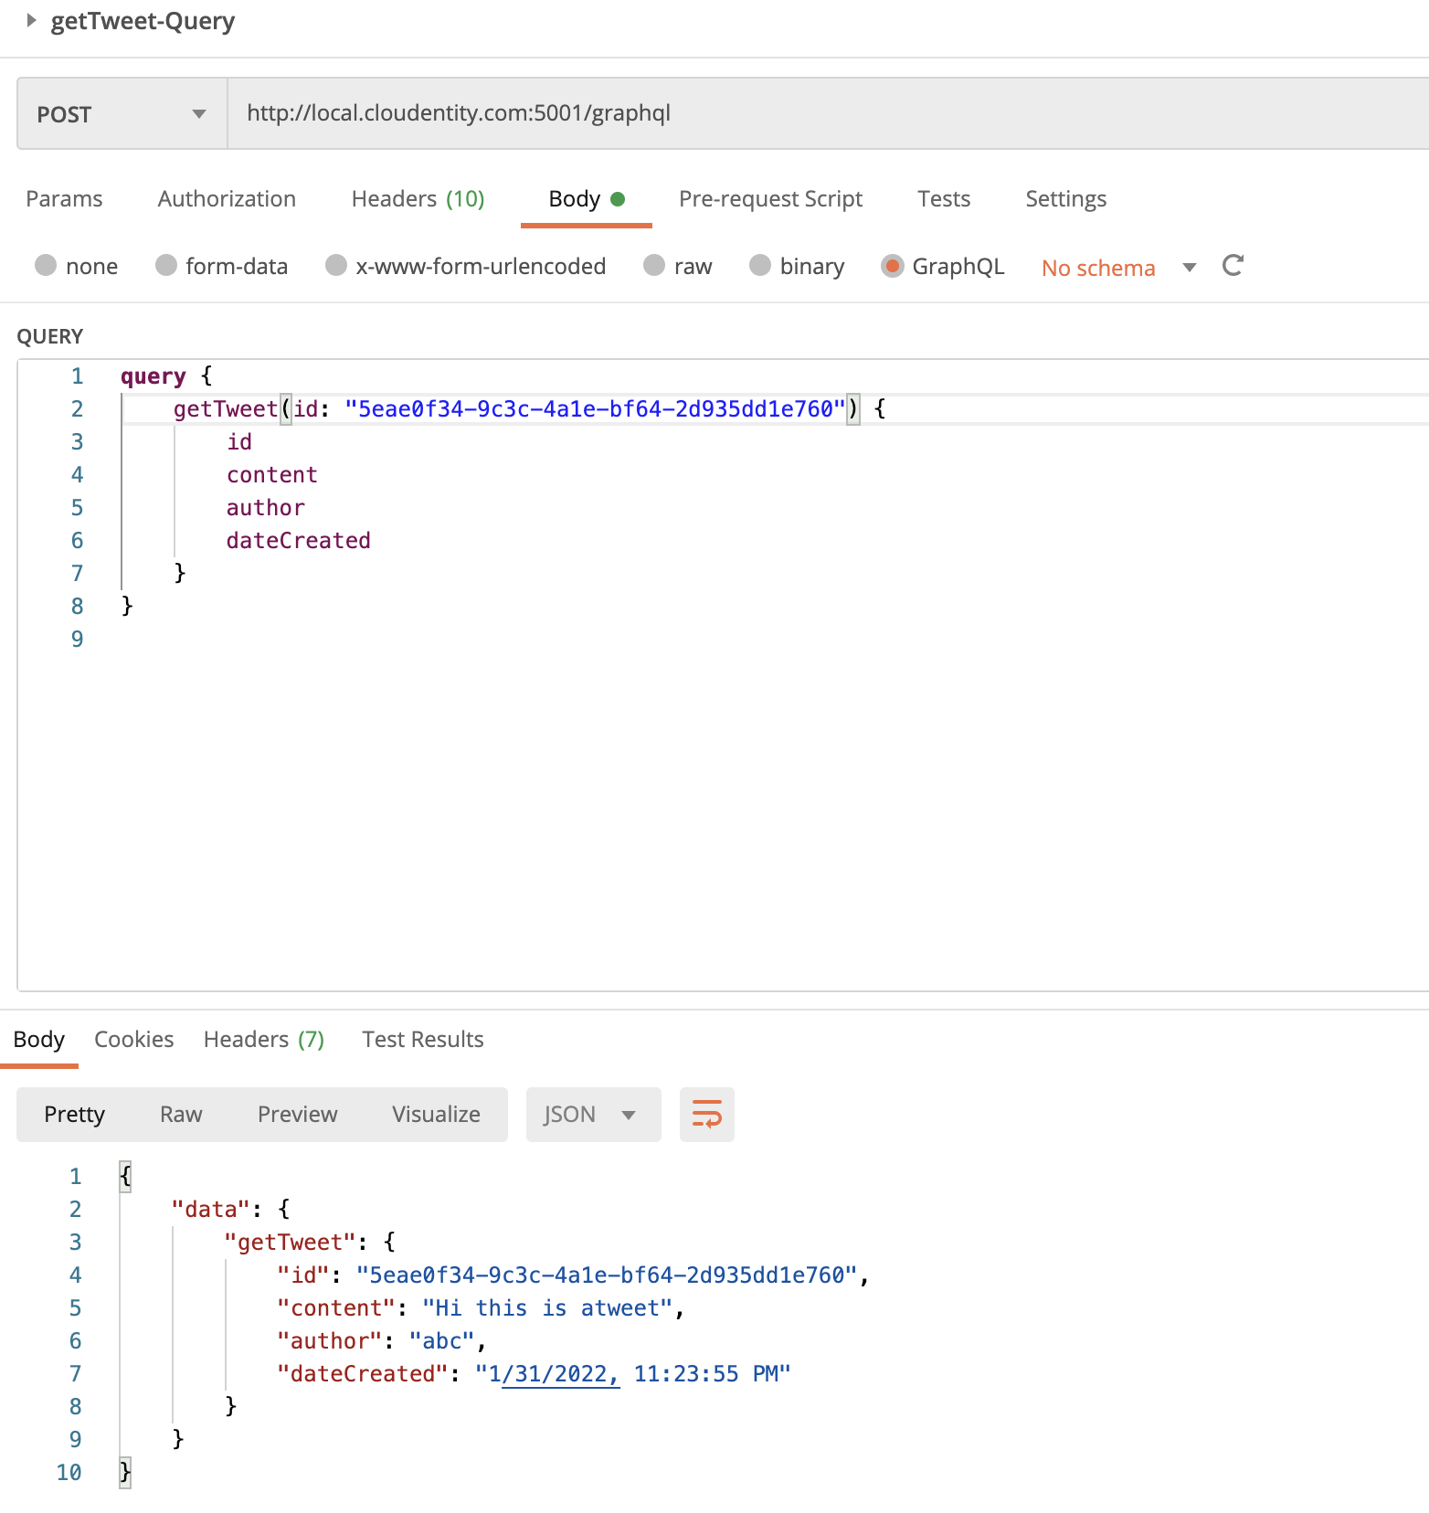
Task: Open the POST method dropdown
Action: point(122,113)
